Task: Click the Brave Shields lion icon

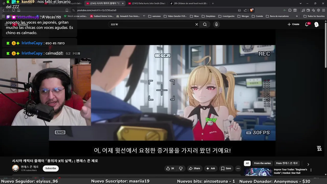Action: 252,10
